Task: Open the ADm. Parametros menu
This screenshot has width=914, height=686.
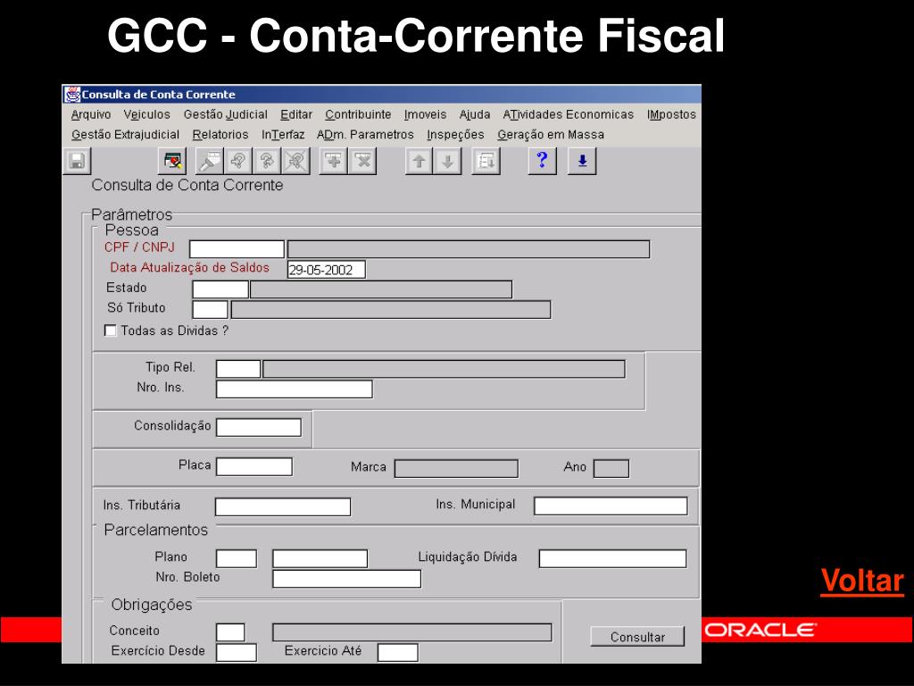Action: pos(365,135)
